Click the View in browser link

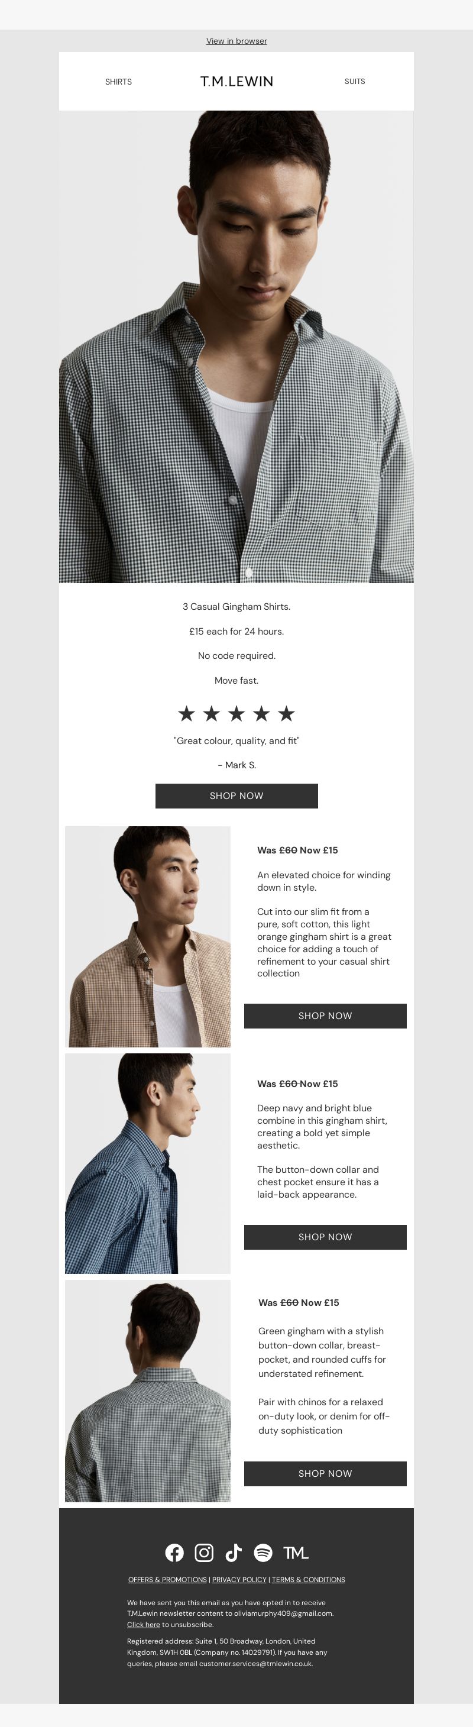[237, 41]
